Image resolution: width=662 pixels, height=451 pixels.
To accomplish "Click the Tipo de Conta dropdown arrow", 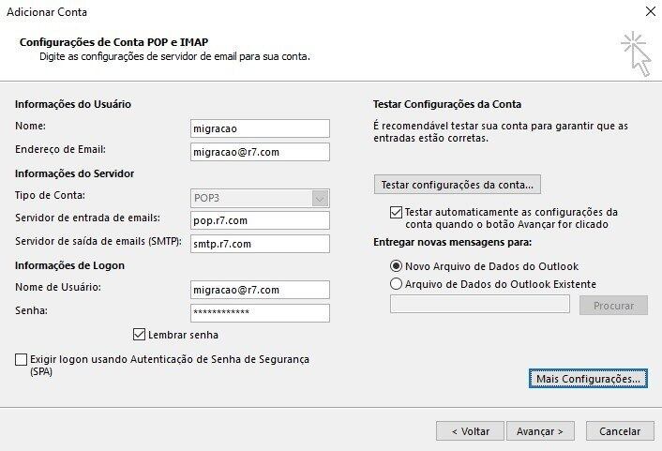I will click(320, 198).
